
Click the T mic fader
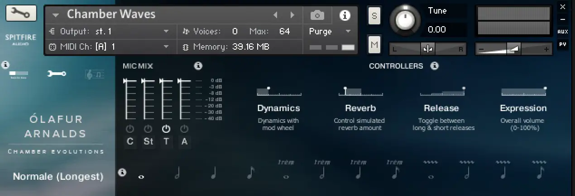pos(166,98)
